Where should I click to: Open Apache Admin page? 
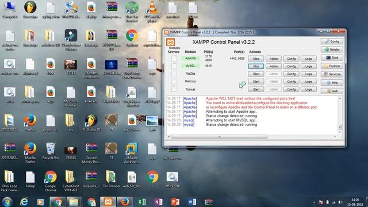coord(274,59)
